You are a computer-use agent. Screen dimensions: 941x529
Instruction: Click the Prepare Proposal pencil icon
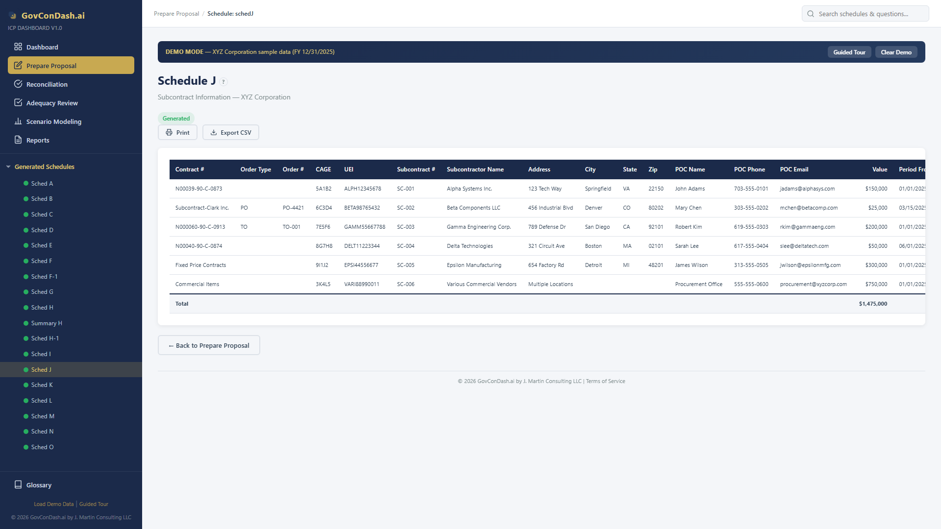18,65
